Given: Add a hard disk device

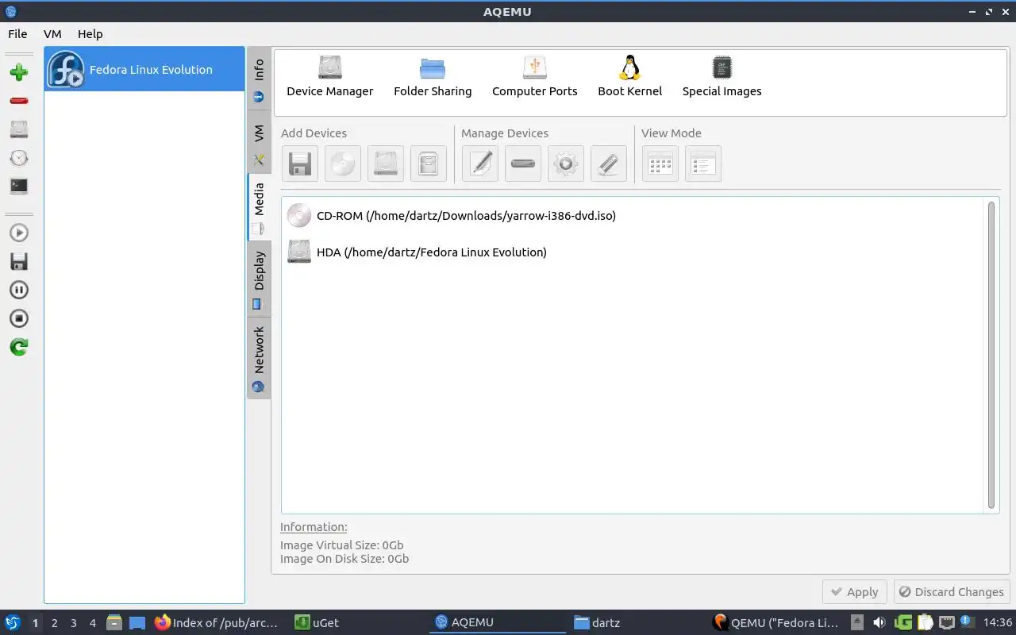Looking at the screenshot, I should point(386,164).
